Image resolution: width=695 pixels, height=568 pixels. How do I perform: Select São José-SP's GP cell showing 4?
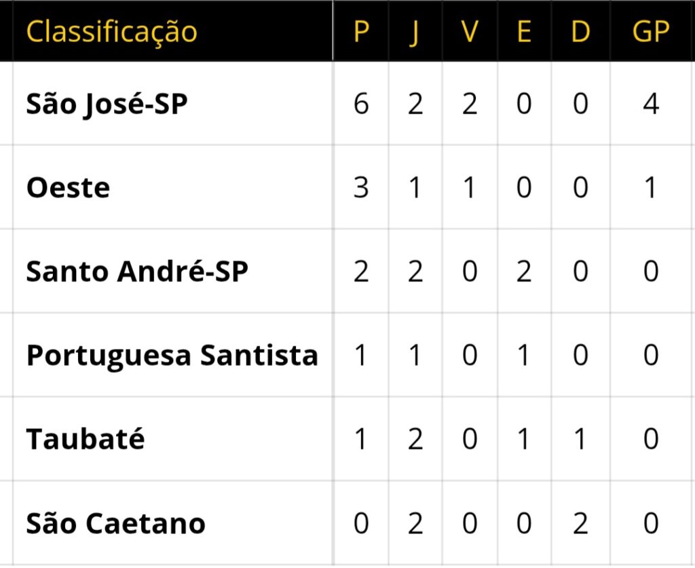click(x=650, y=104)
